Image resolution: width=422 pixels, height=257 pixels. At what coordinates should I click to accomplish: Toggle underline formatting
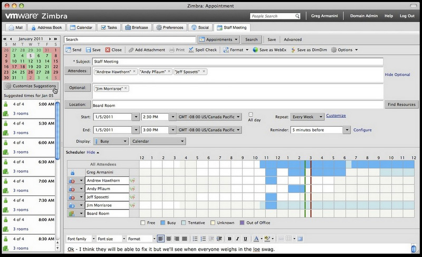click(x=245, y=239)
